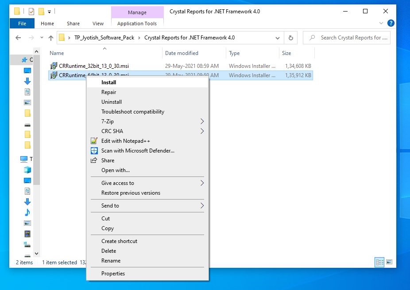This screenshot has height=290, width=410.
Task: Switch to Large icons view in status bar
Action: [389, 263]
